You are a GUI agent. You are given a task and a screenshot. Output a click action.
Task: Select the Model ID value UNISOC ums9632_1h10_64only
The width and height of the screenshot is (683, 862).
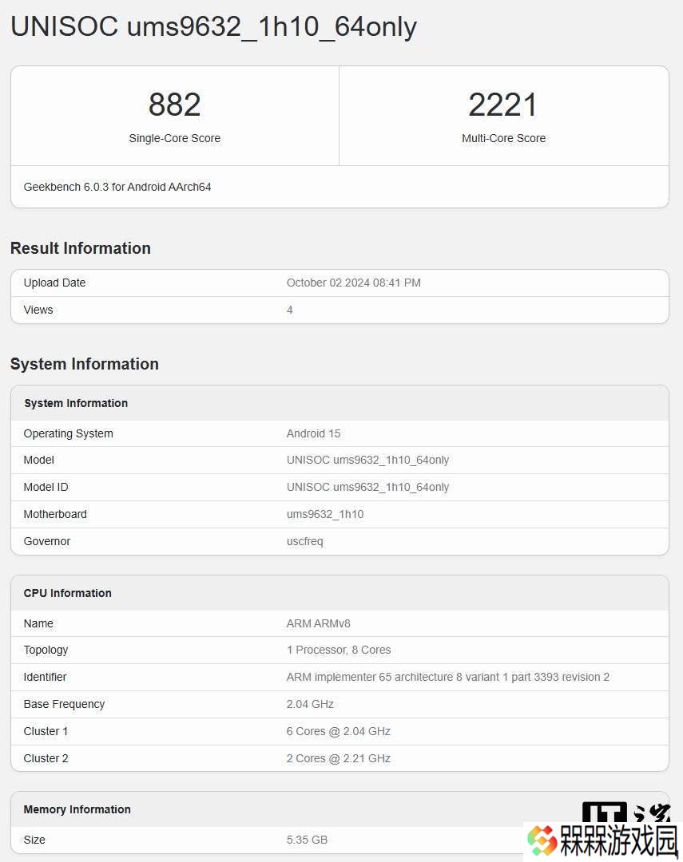[367, 487]
